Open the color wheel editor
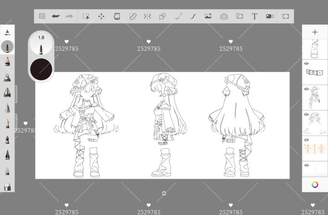Viewport: 328px width, 215px height. pos(315,185)
